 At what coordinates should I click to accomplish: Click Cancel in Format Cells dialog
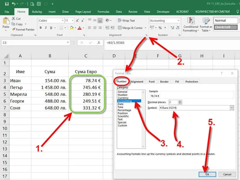(x=227, y=174)
